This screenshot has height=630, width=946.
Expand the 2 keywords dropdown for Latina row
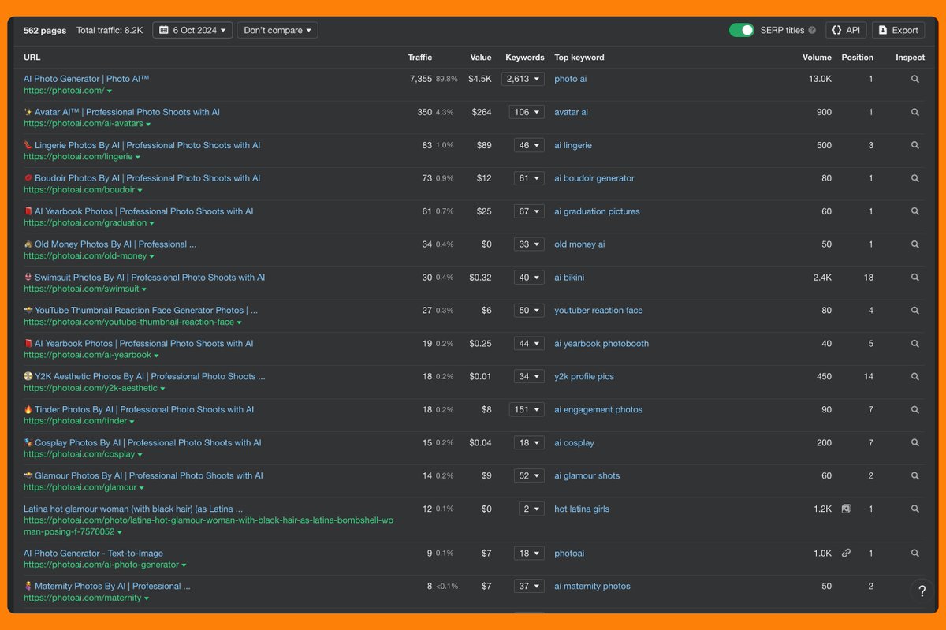(531, 509)
